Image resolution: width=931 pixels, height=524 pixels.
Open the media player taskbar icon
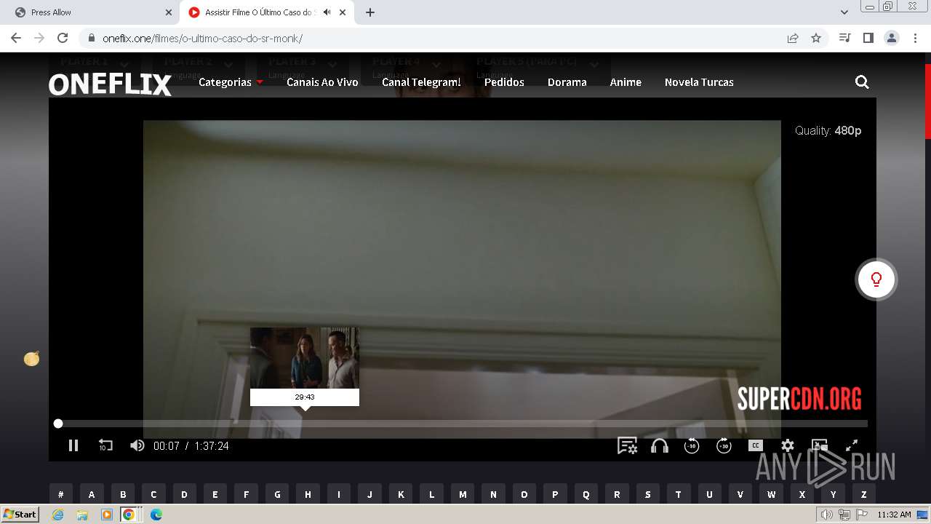click(x=107, y=515)
